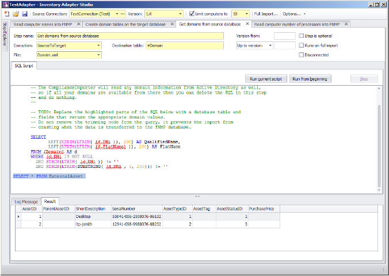Close the Get domains from source database tab
This screenshot has width=389, height=276.
247,24
